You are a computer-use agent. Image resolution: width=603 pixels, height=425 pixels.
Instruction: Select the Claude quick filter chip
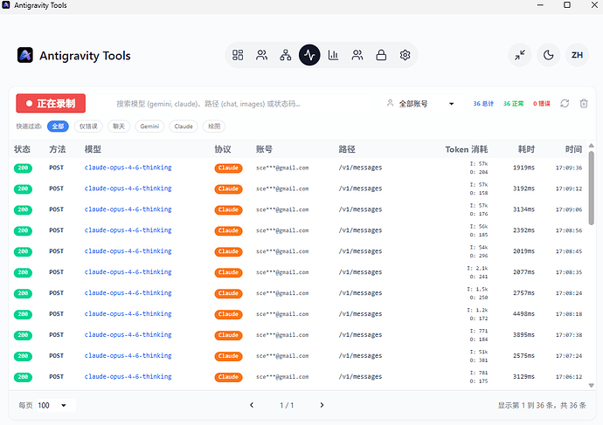pyautogui.click(x=184, y=127)
